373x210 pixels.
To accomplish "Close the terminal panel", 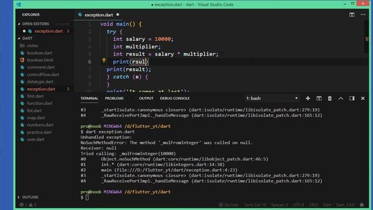I will tap(363, 99).
